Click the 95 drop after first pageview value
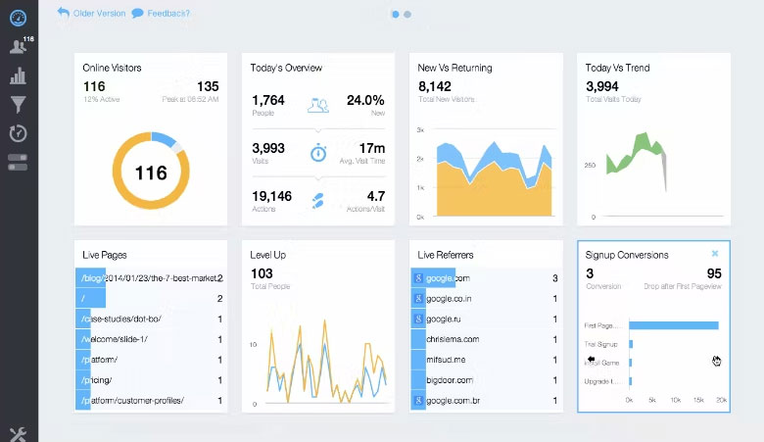The height and width of the screenshot is (442, 764). [x=714, y=273]
